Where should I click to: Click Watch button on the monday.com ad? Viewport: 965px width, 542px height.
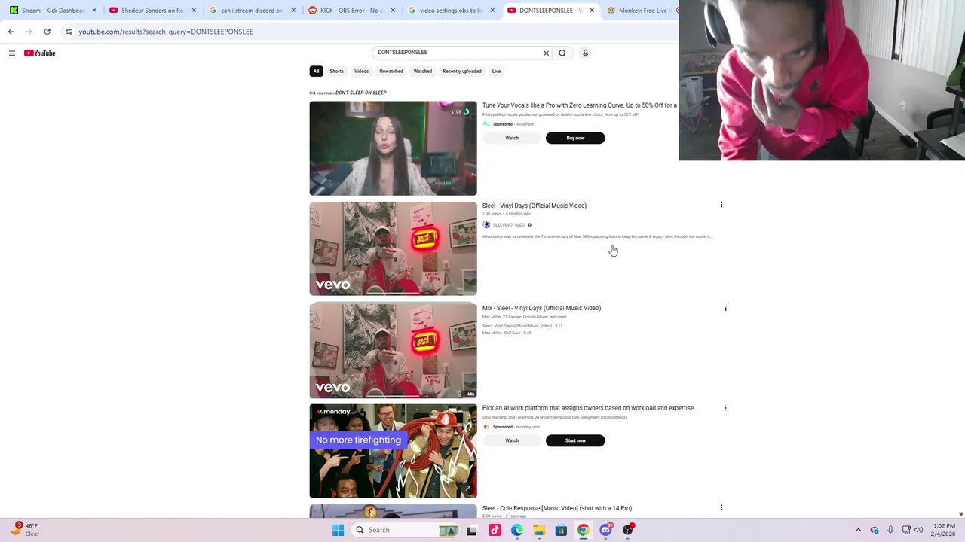(512, 440)
